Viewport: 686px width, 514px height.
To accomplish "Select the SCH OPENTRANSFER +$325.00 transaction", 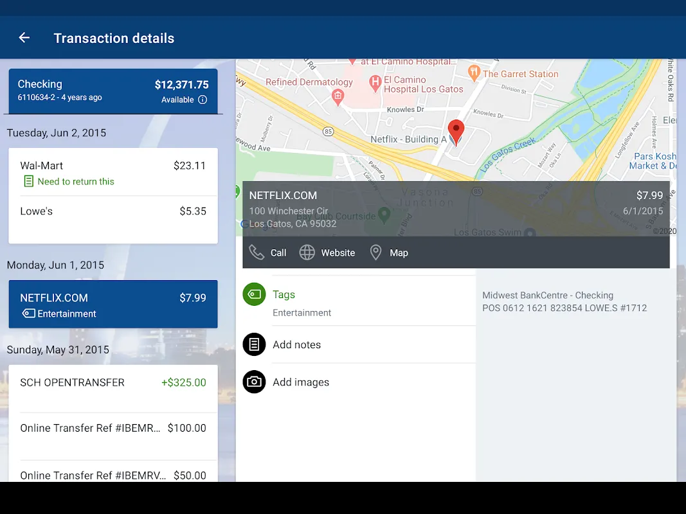I will coord(113,389).
